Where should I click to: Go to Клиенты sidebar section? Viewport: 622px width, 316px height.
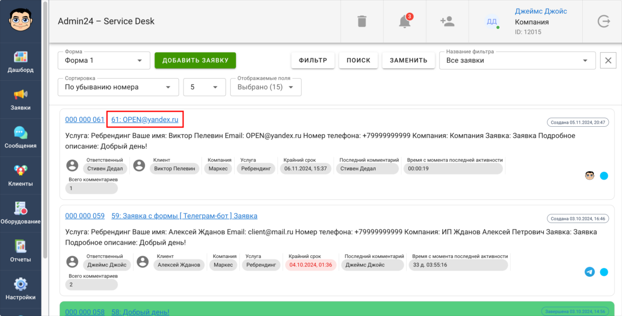coord(21,176)
